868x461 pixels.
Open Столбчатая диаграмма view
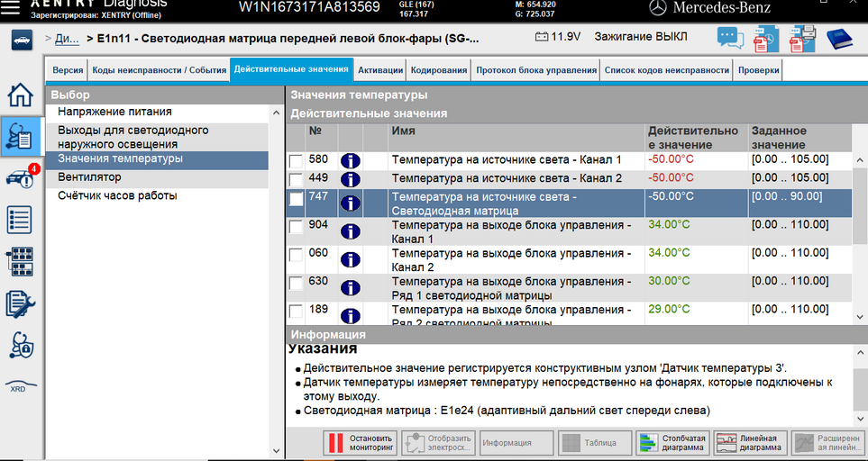pos(672,443)
